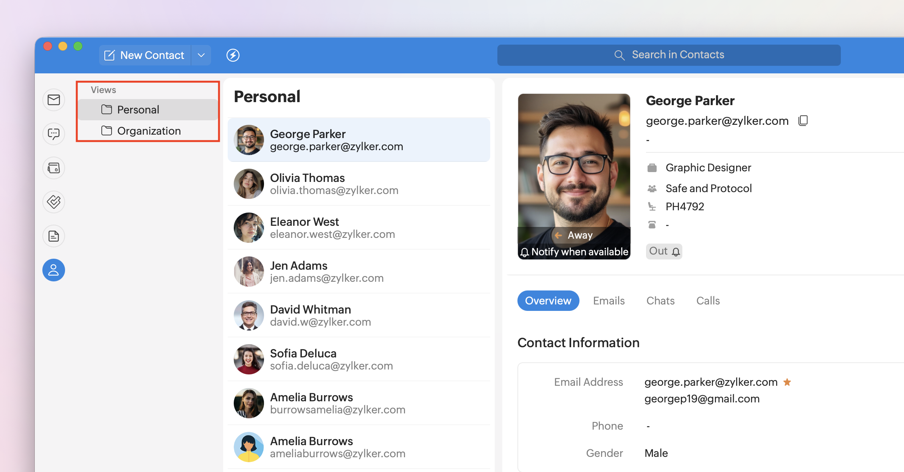Toggle the Out status bell badge
This screenshot has height=472, width=904.
click(664, 251)
